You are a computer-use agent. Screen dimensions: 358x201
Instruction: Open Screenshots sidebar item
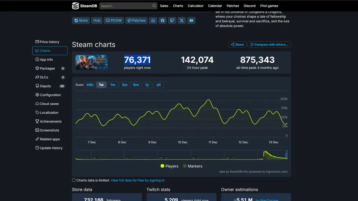point(50,131)
